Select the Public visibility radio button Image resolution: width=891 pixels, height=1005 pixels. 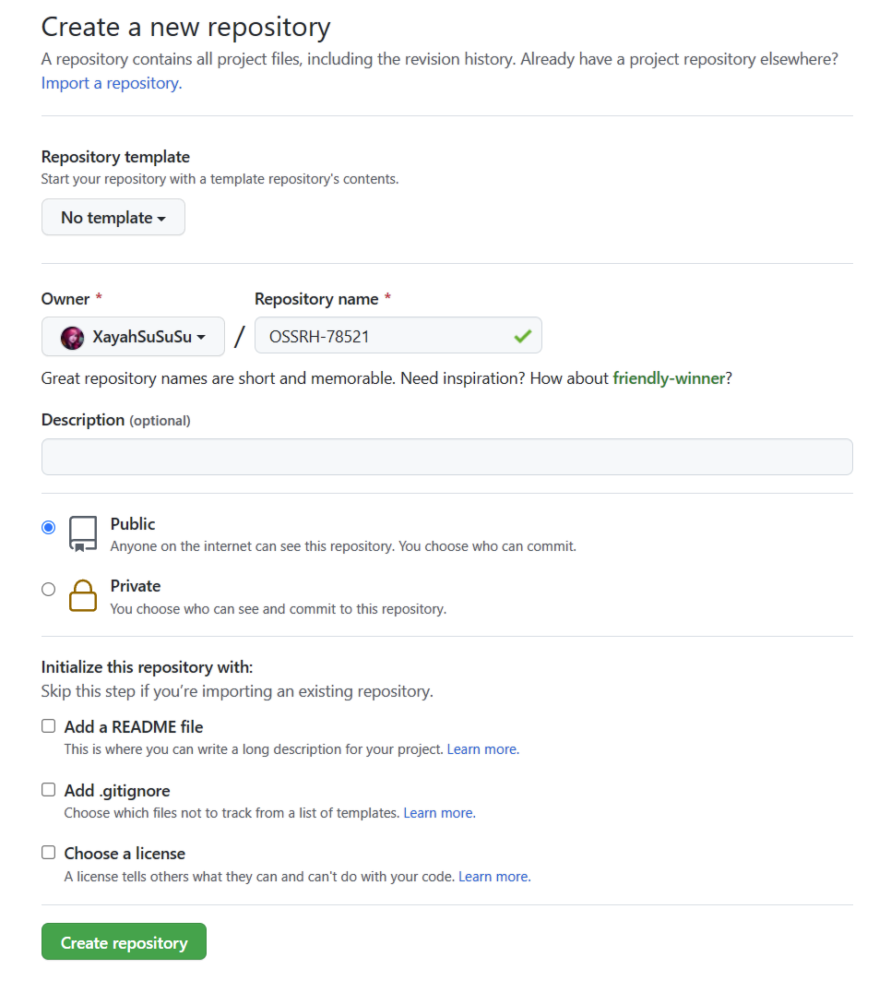tap(49, 528)
